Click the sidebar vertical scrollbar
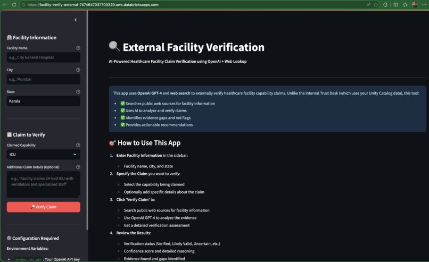Image resolution: width=429 pixels, height=262 pixels. click(x=87, y=120)
